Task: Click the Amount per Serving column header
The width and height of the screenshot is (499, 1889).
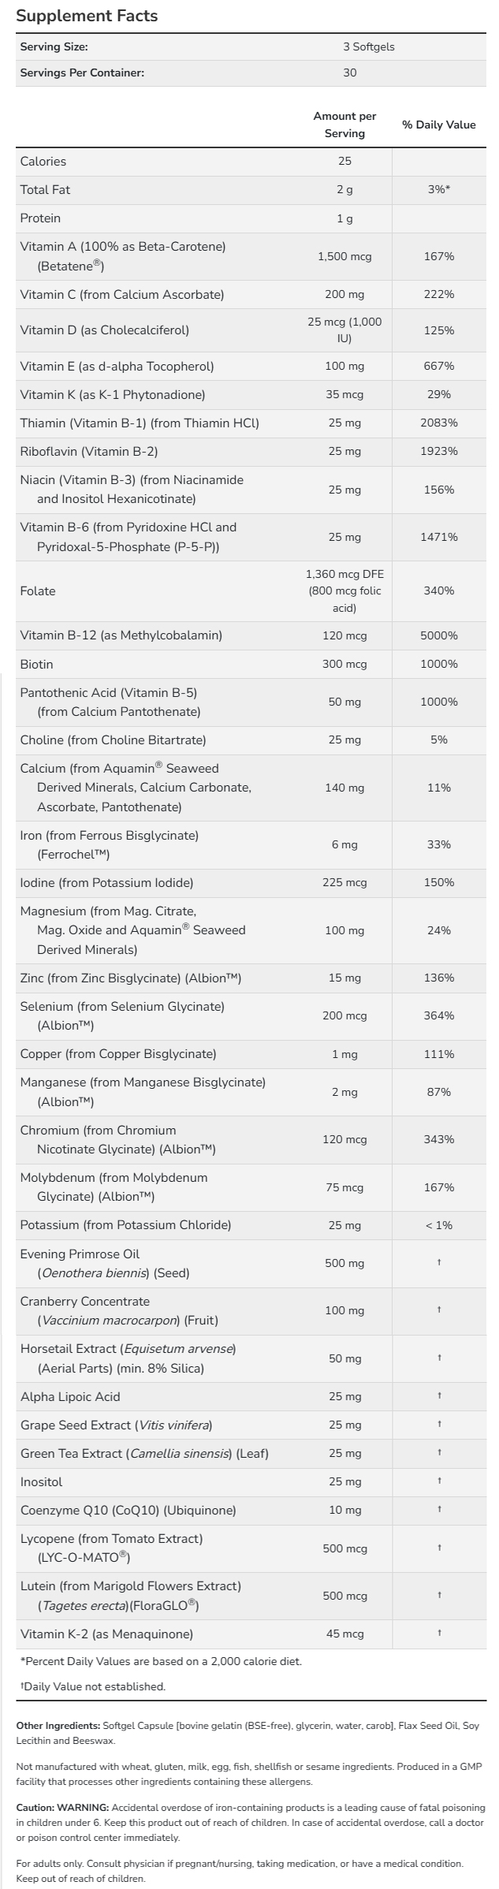Action: click(344, 125)
